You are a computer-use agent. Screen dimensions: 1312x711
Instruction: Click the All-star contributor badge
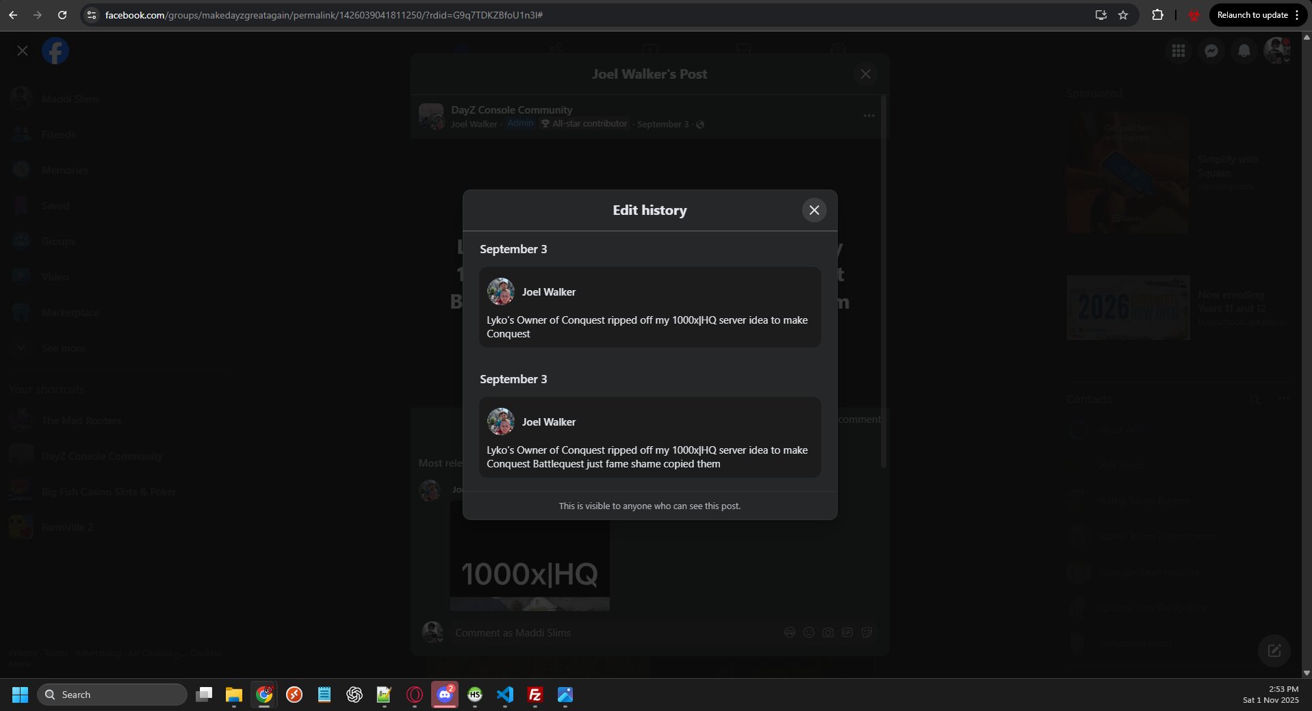584,124
